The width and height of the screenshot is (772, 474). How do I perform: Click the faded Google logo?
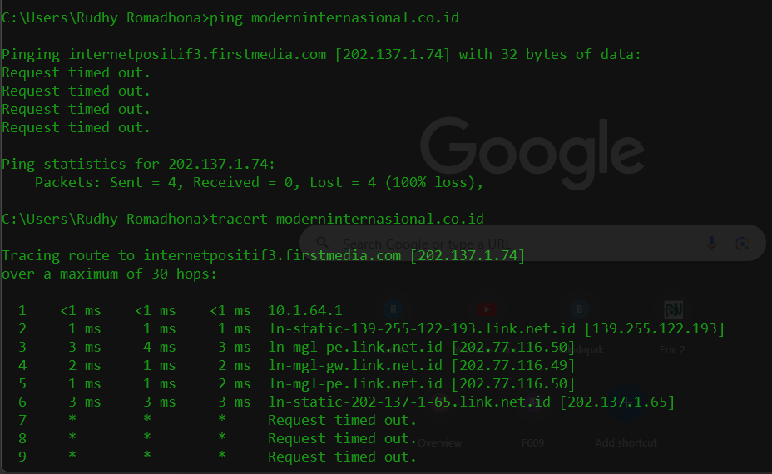pos(532,152)
